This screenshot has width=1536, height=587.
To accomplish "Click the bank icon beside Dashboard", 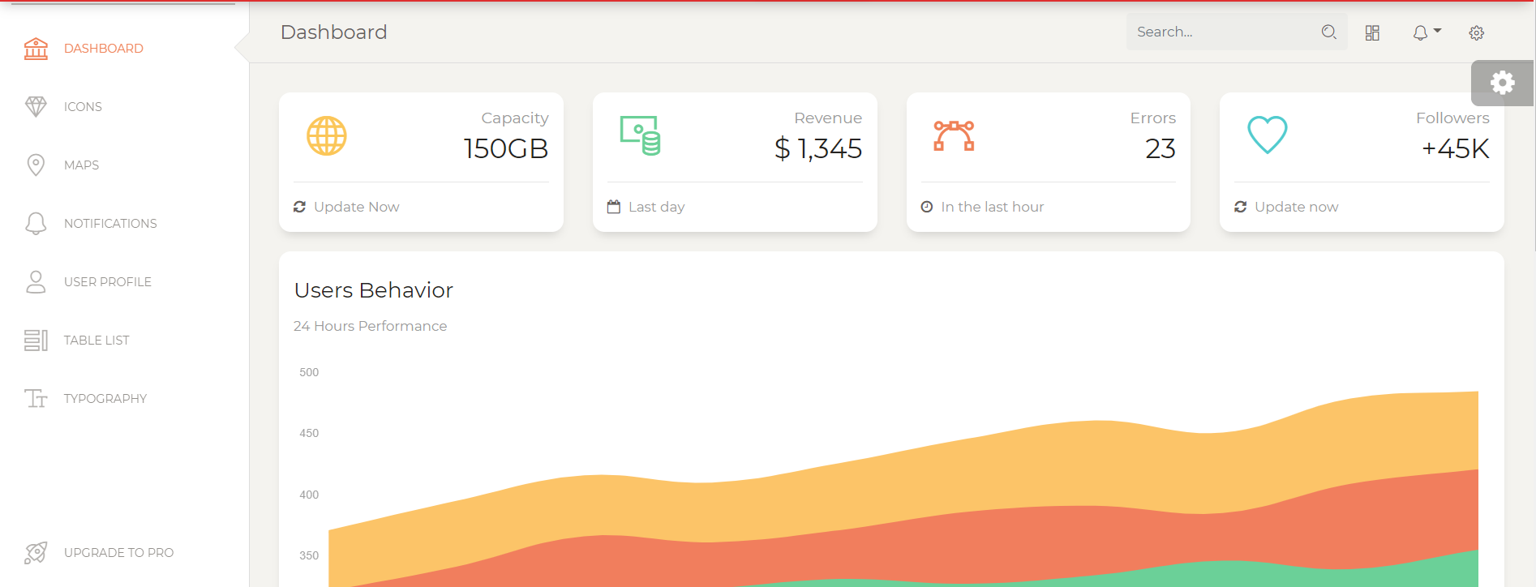I will coord(36,49).
